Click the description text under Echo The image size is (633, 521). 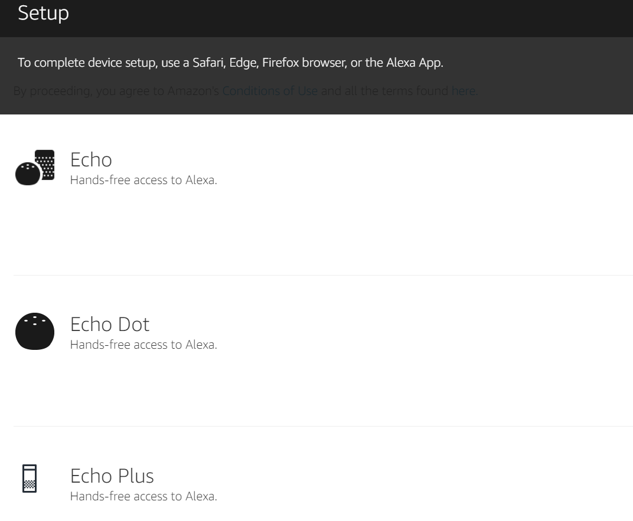click(143, 180)
